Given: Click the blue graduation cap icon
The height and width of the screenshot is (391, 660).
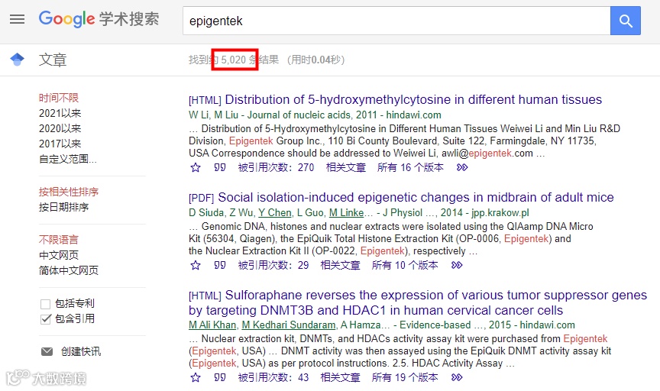Looking at the screenshot, I should (x=18, y=60).
